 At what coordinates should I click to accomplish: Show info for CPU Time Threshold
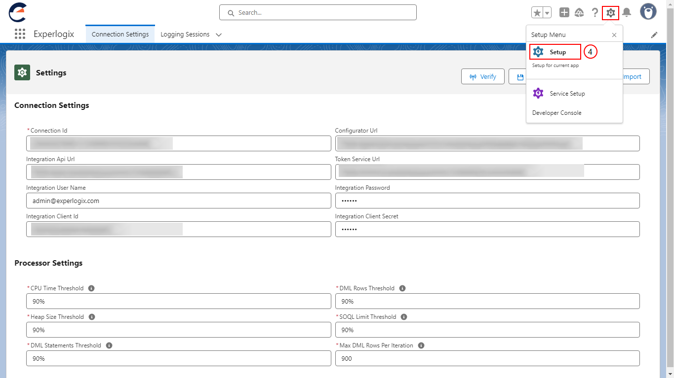click(x=91, y=288)
